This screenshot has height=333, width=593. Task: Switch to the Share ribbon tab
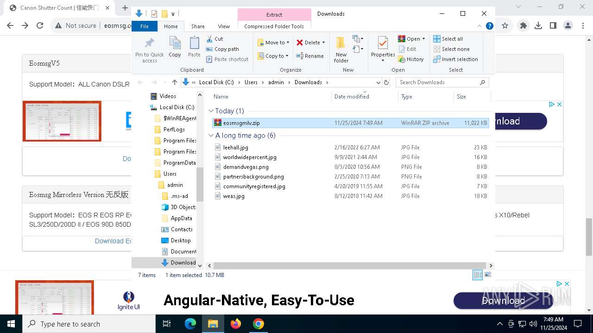coord(198,26)
